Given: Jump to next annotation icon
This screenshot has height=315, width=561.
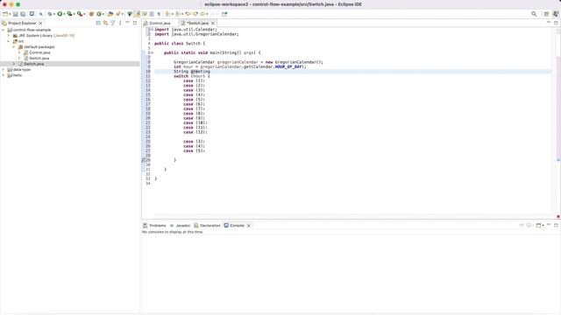Looking at the screenshot, I should point(167,14).
